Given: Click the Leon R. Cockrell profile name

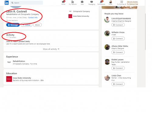Looking at the screenshot, I should tap(17, 12).
